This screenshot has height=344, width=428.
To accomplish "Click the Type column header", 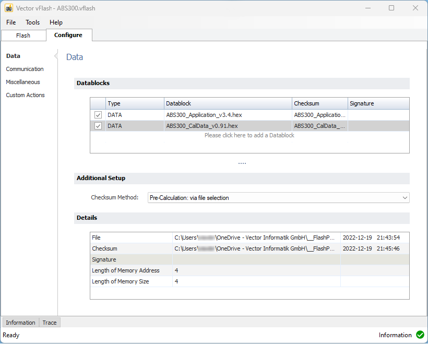I will 135,103.
